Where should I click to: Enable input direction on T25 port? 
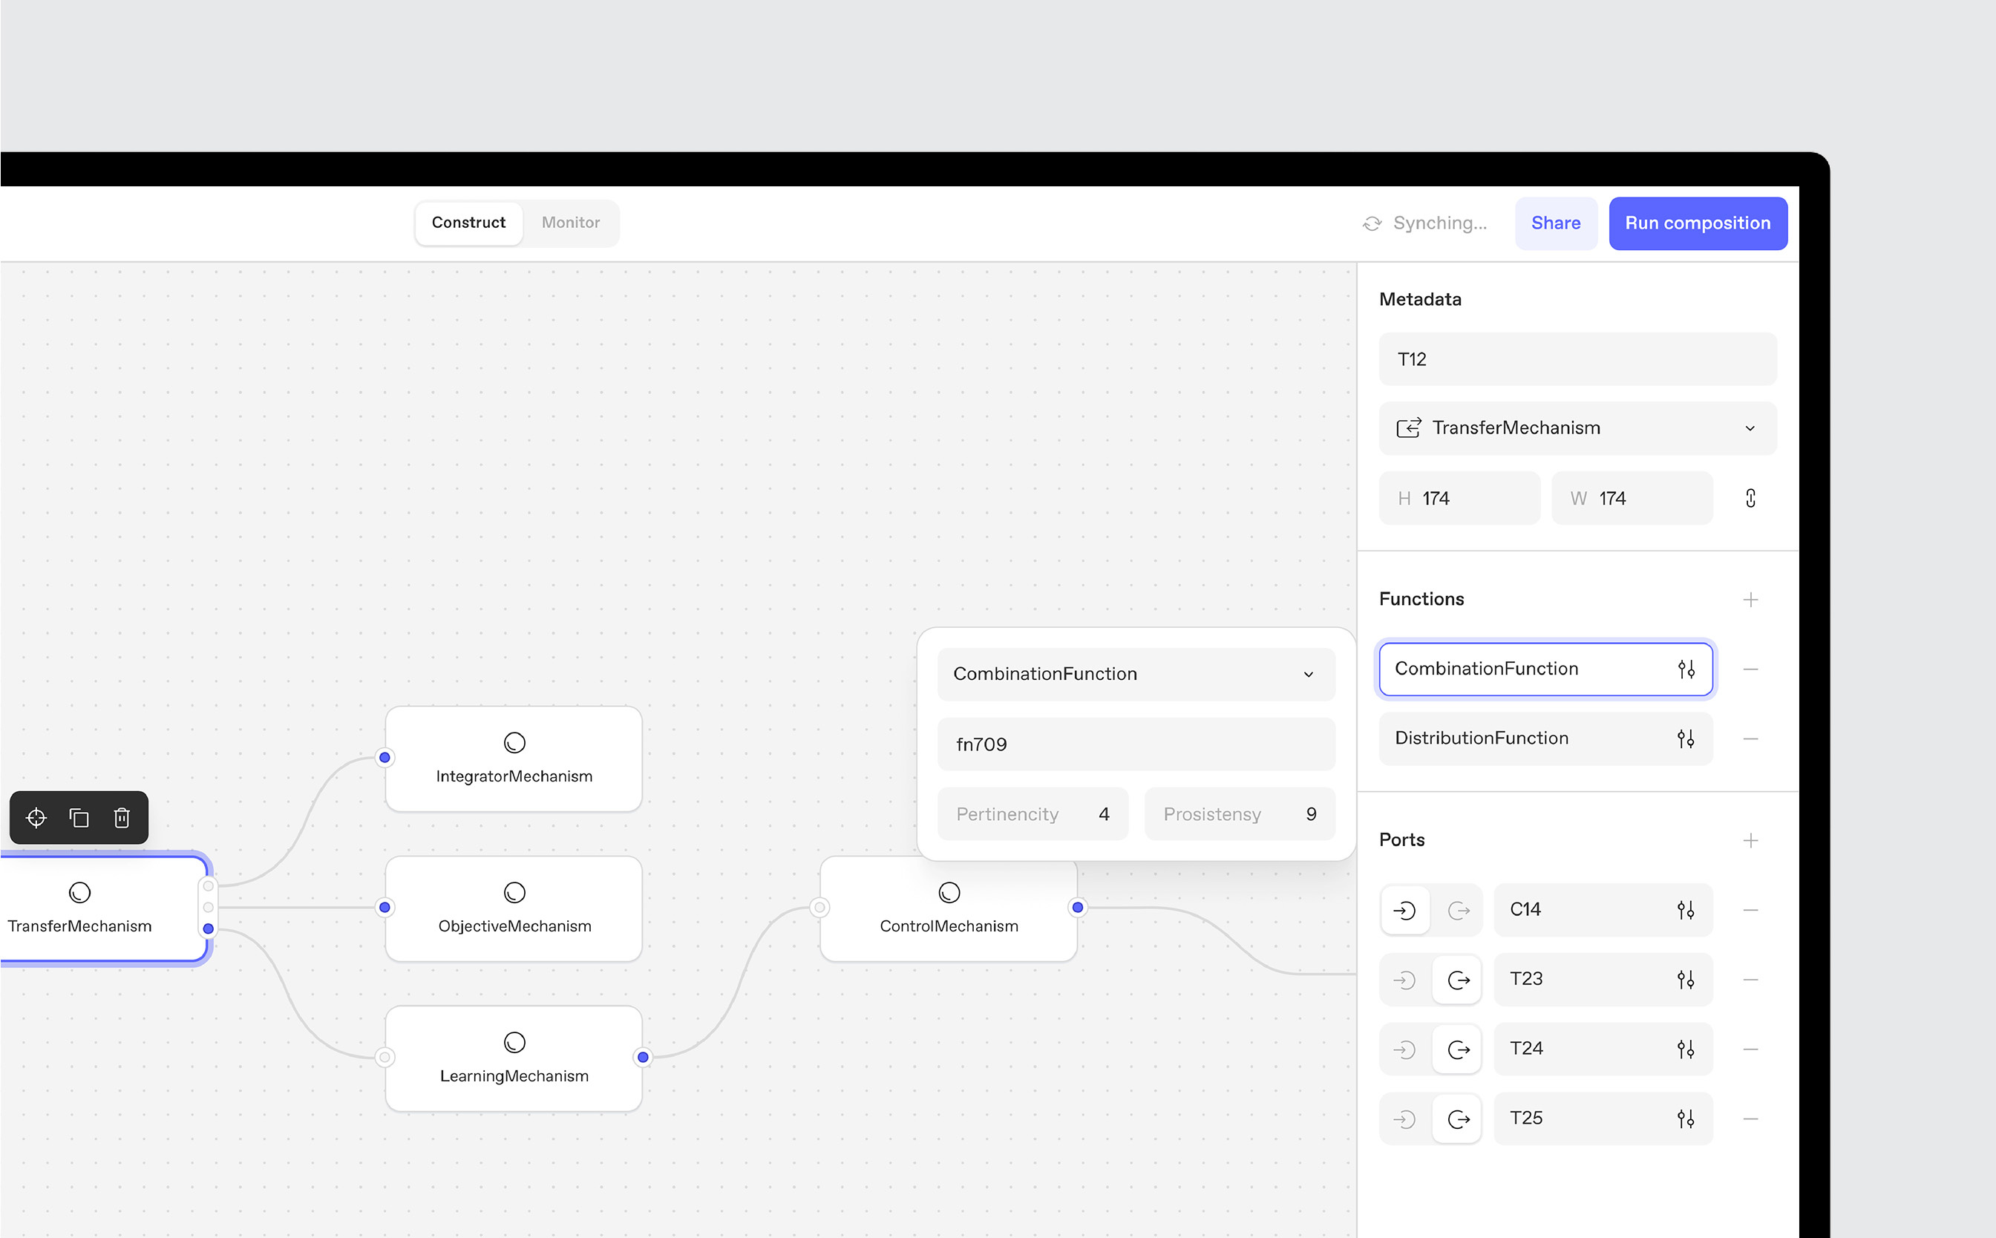1404,1118
